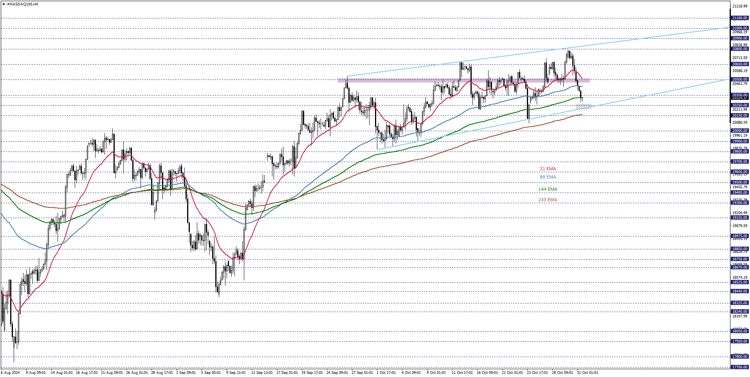Click the 18975.00 price level label

tap(740, 236)
